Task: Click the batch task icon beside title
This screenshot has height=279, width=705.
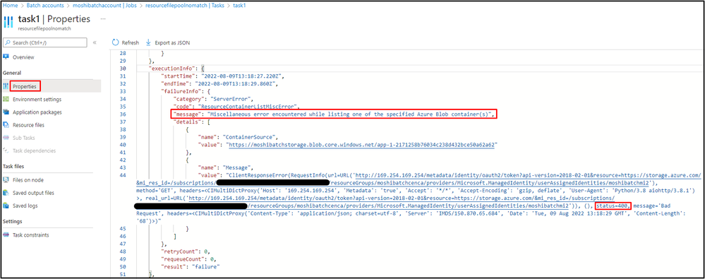Action: (x=8, y=22)
